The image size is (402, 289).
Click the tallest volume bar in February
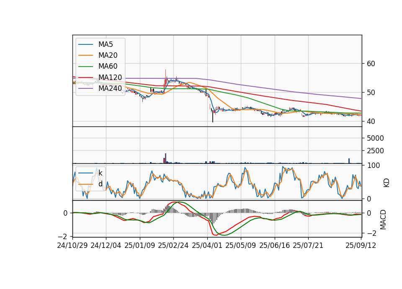(x=166, y=158)
